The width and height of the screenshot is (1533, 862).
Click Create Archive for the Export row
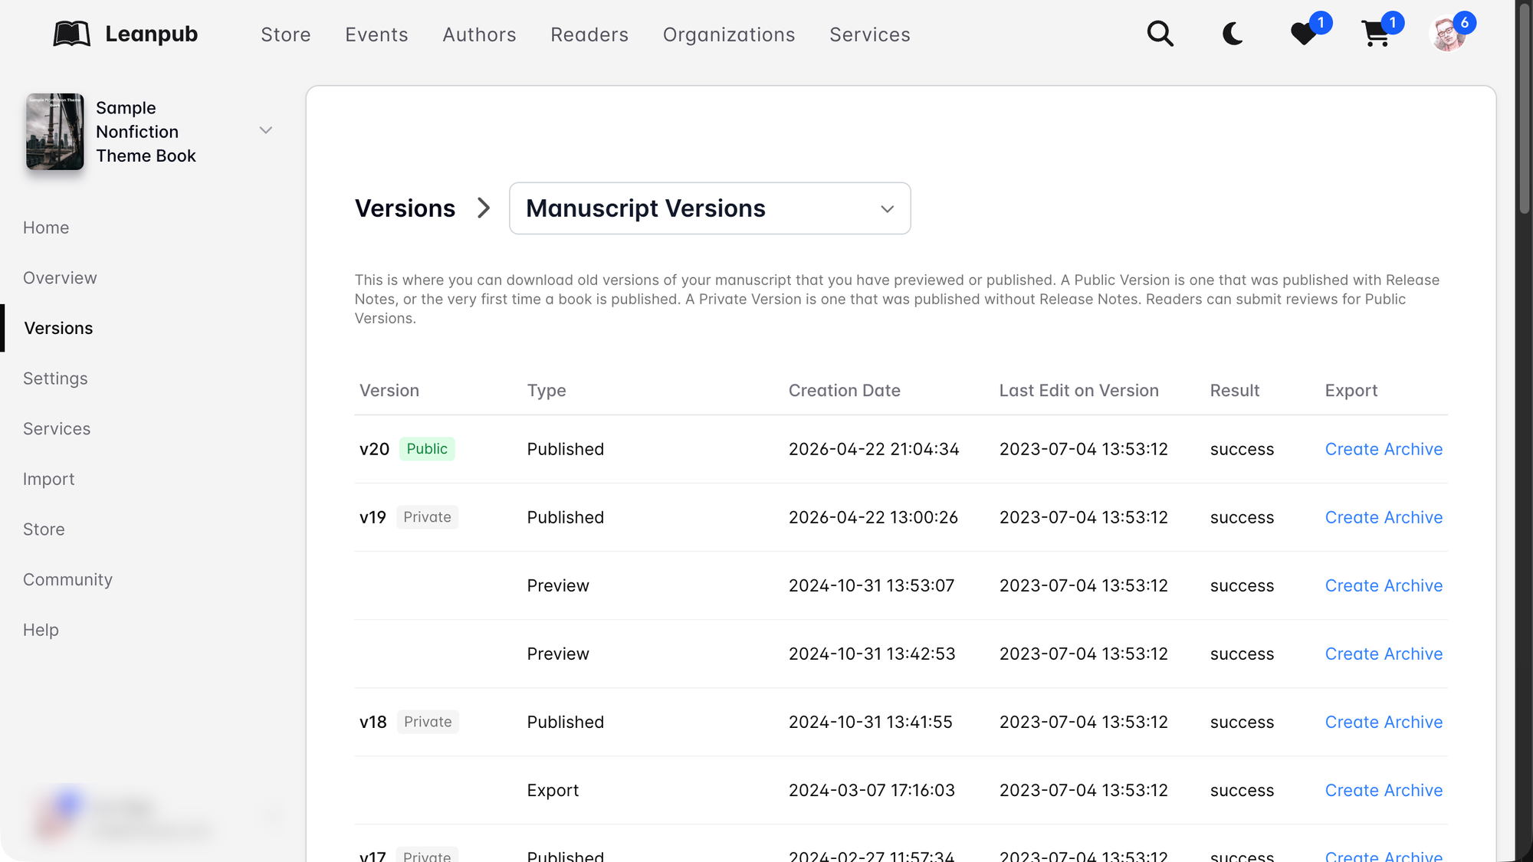coord(1384,790)
